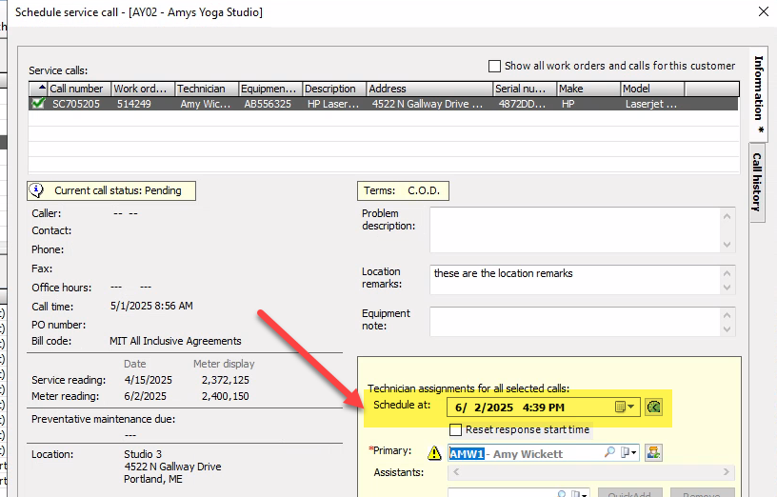
Task: Switch to the Call history tab
Action: click(x=757, y=183)
